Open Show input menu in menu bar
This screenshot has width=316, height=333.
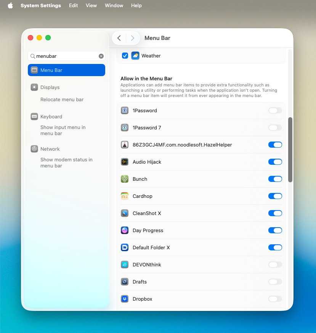(63, 131)
